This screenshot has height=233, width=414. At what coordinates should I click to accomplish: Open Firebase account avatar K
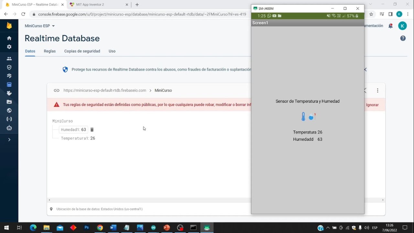(402, 26)
